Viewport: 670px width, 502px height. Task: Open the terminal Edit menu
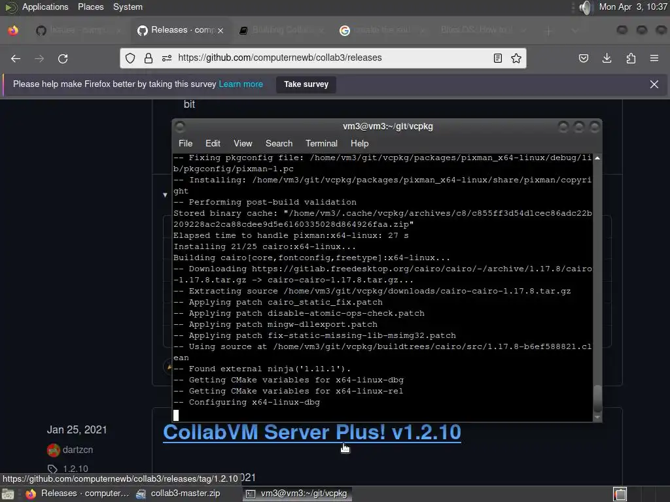[x=213, y=143]
